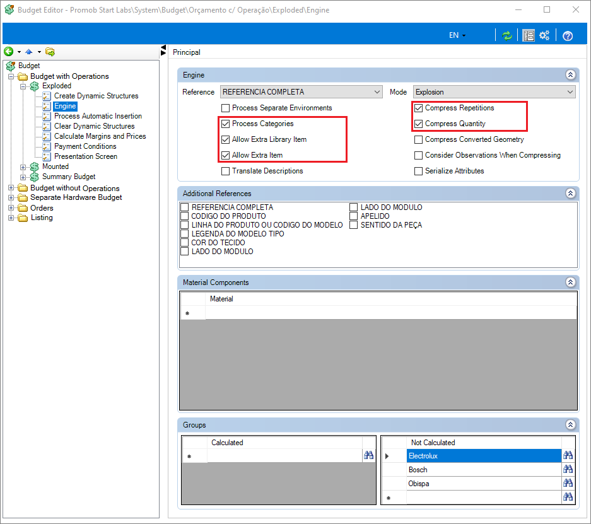Collapse the Engine section chevron

click(570, 74)
